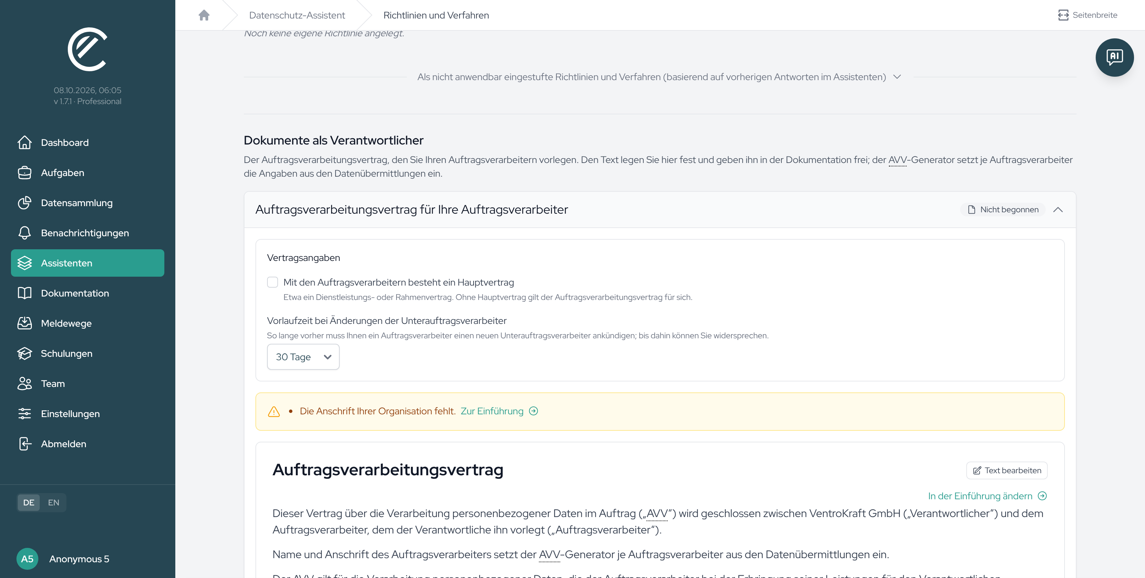The height and width of the screenshot is (578, 1145).
Task: Click the Team people icon
Action: pos(24,384)
